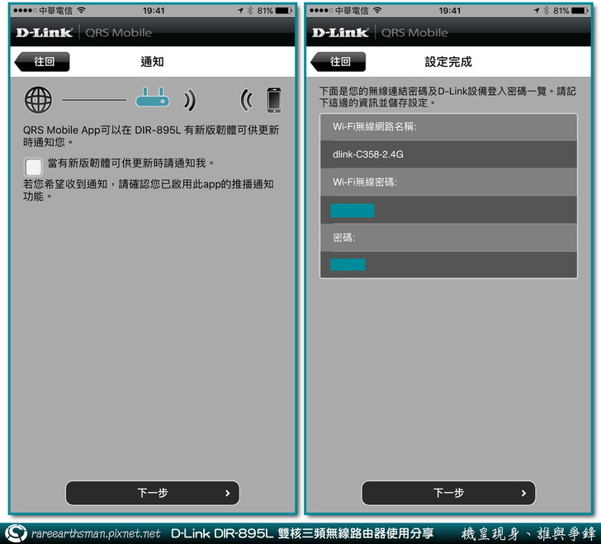This screenshot has height=544, width=601.
Task: Tap the battery icon in the right status bar
Action: (x=580, y=11)
